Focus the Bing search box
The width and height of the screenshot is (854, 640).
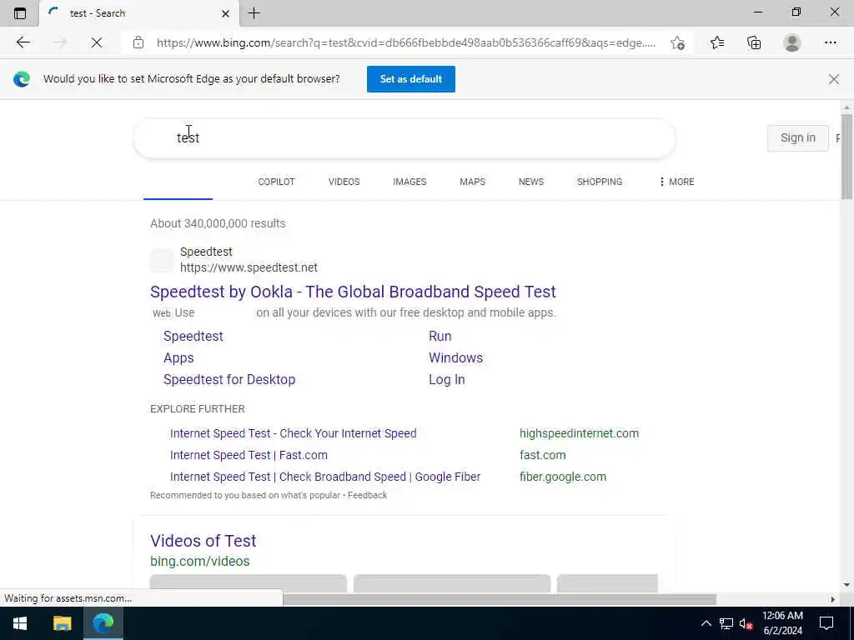[404, 138]
